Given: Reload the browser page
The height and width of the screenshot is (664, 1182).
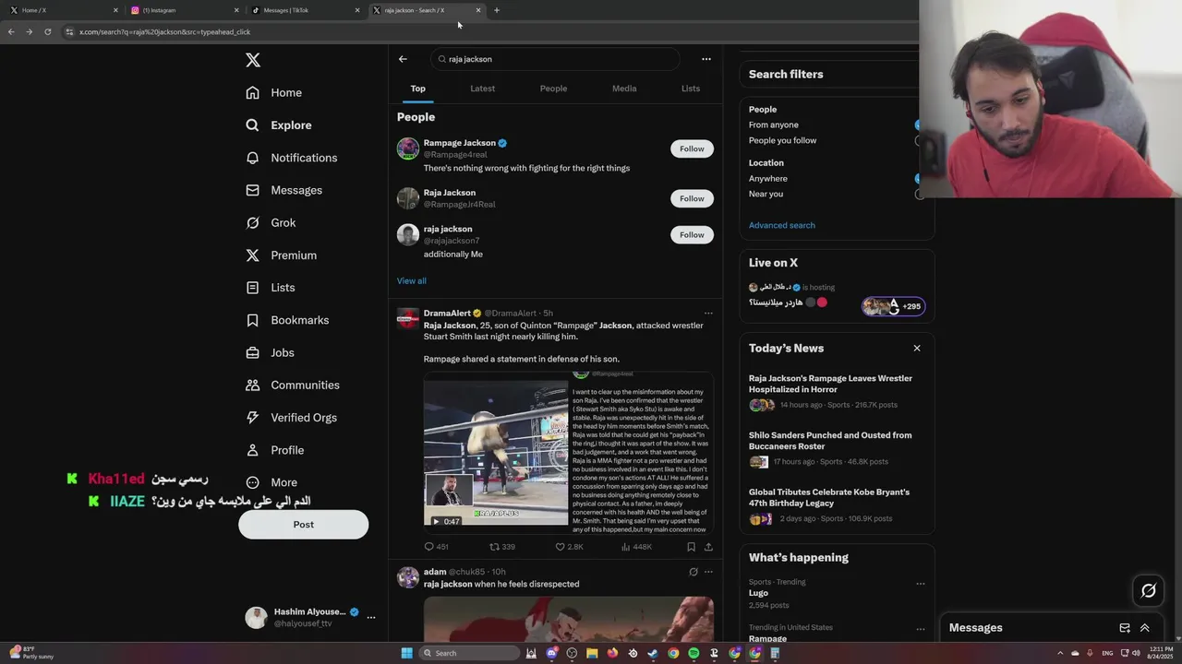Looking at the screenshot, I should click(x=47, y=31).
